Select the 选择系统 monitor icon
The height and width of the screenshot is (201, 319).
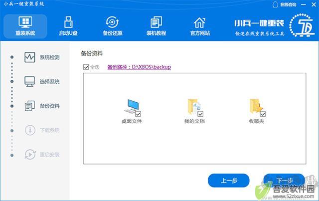click(30, 81)
